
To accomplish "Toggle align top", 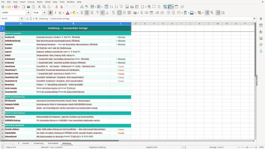I will 98,13.
